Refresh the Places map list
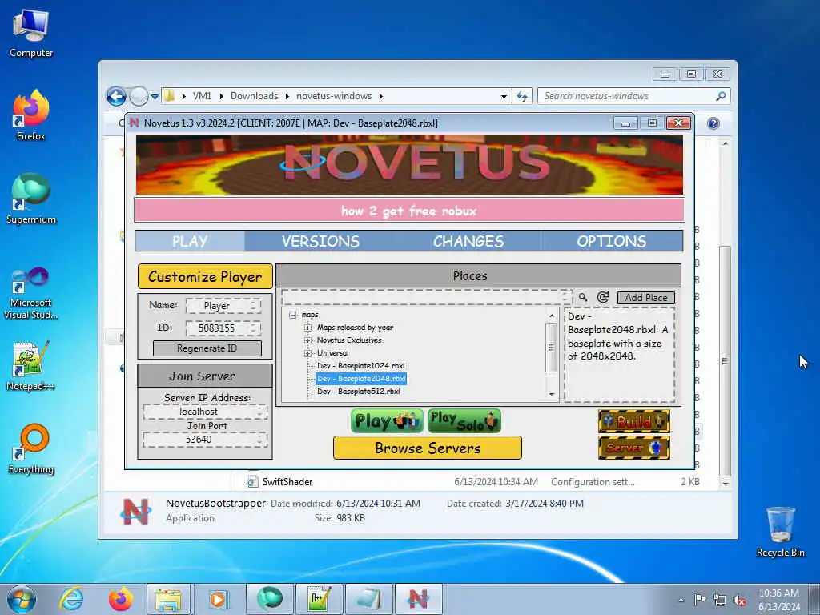Screen dimensions: 820x615 (603, 297)
